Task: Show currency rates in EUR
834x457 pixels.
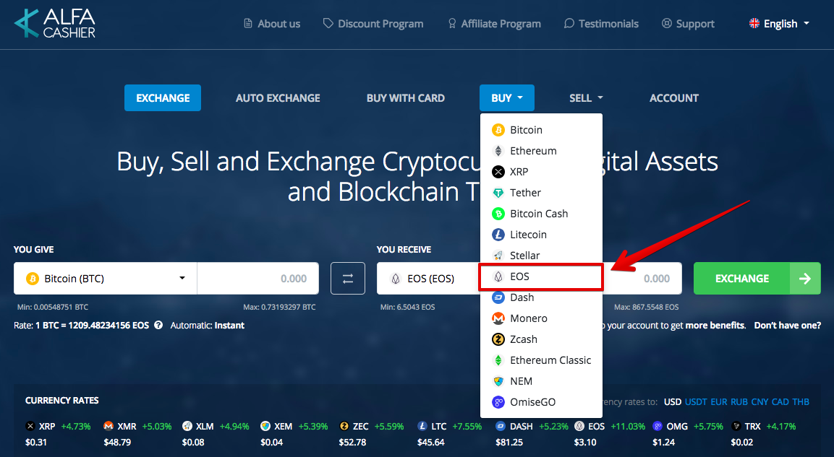Action: [x=718, y=402]
